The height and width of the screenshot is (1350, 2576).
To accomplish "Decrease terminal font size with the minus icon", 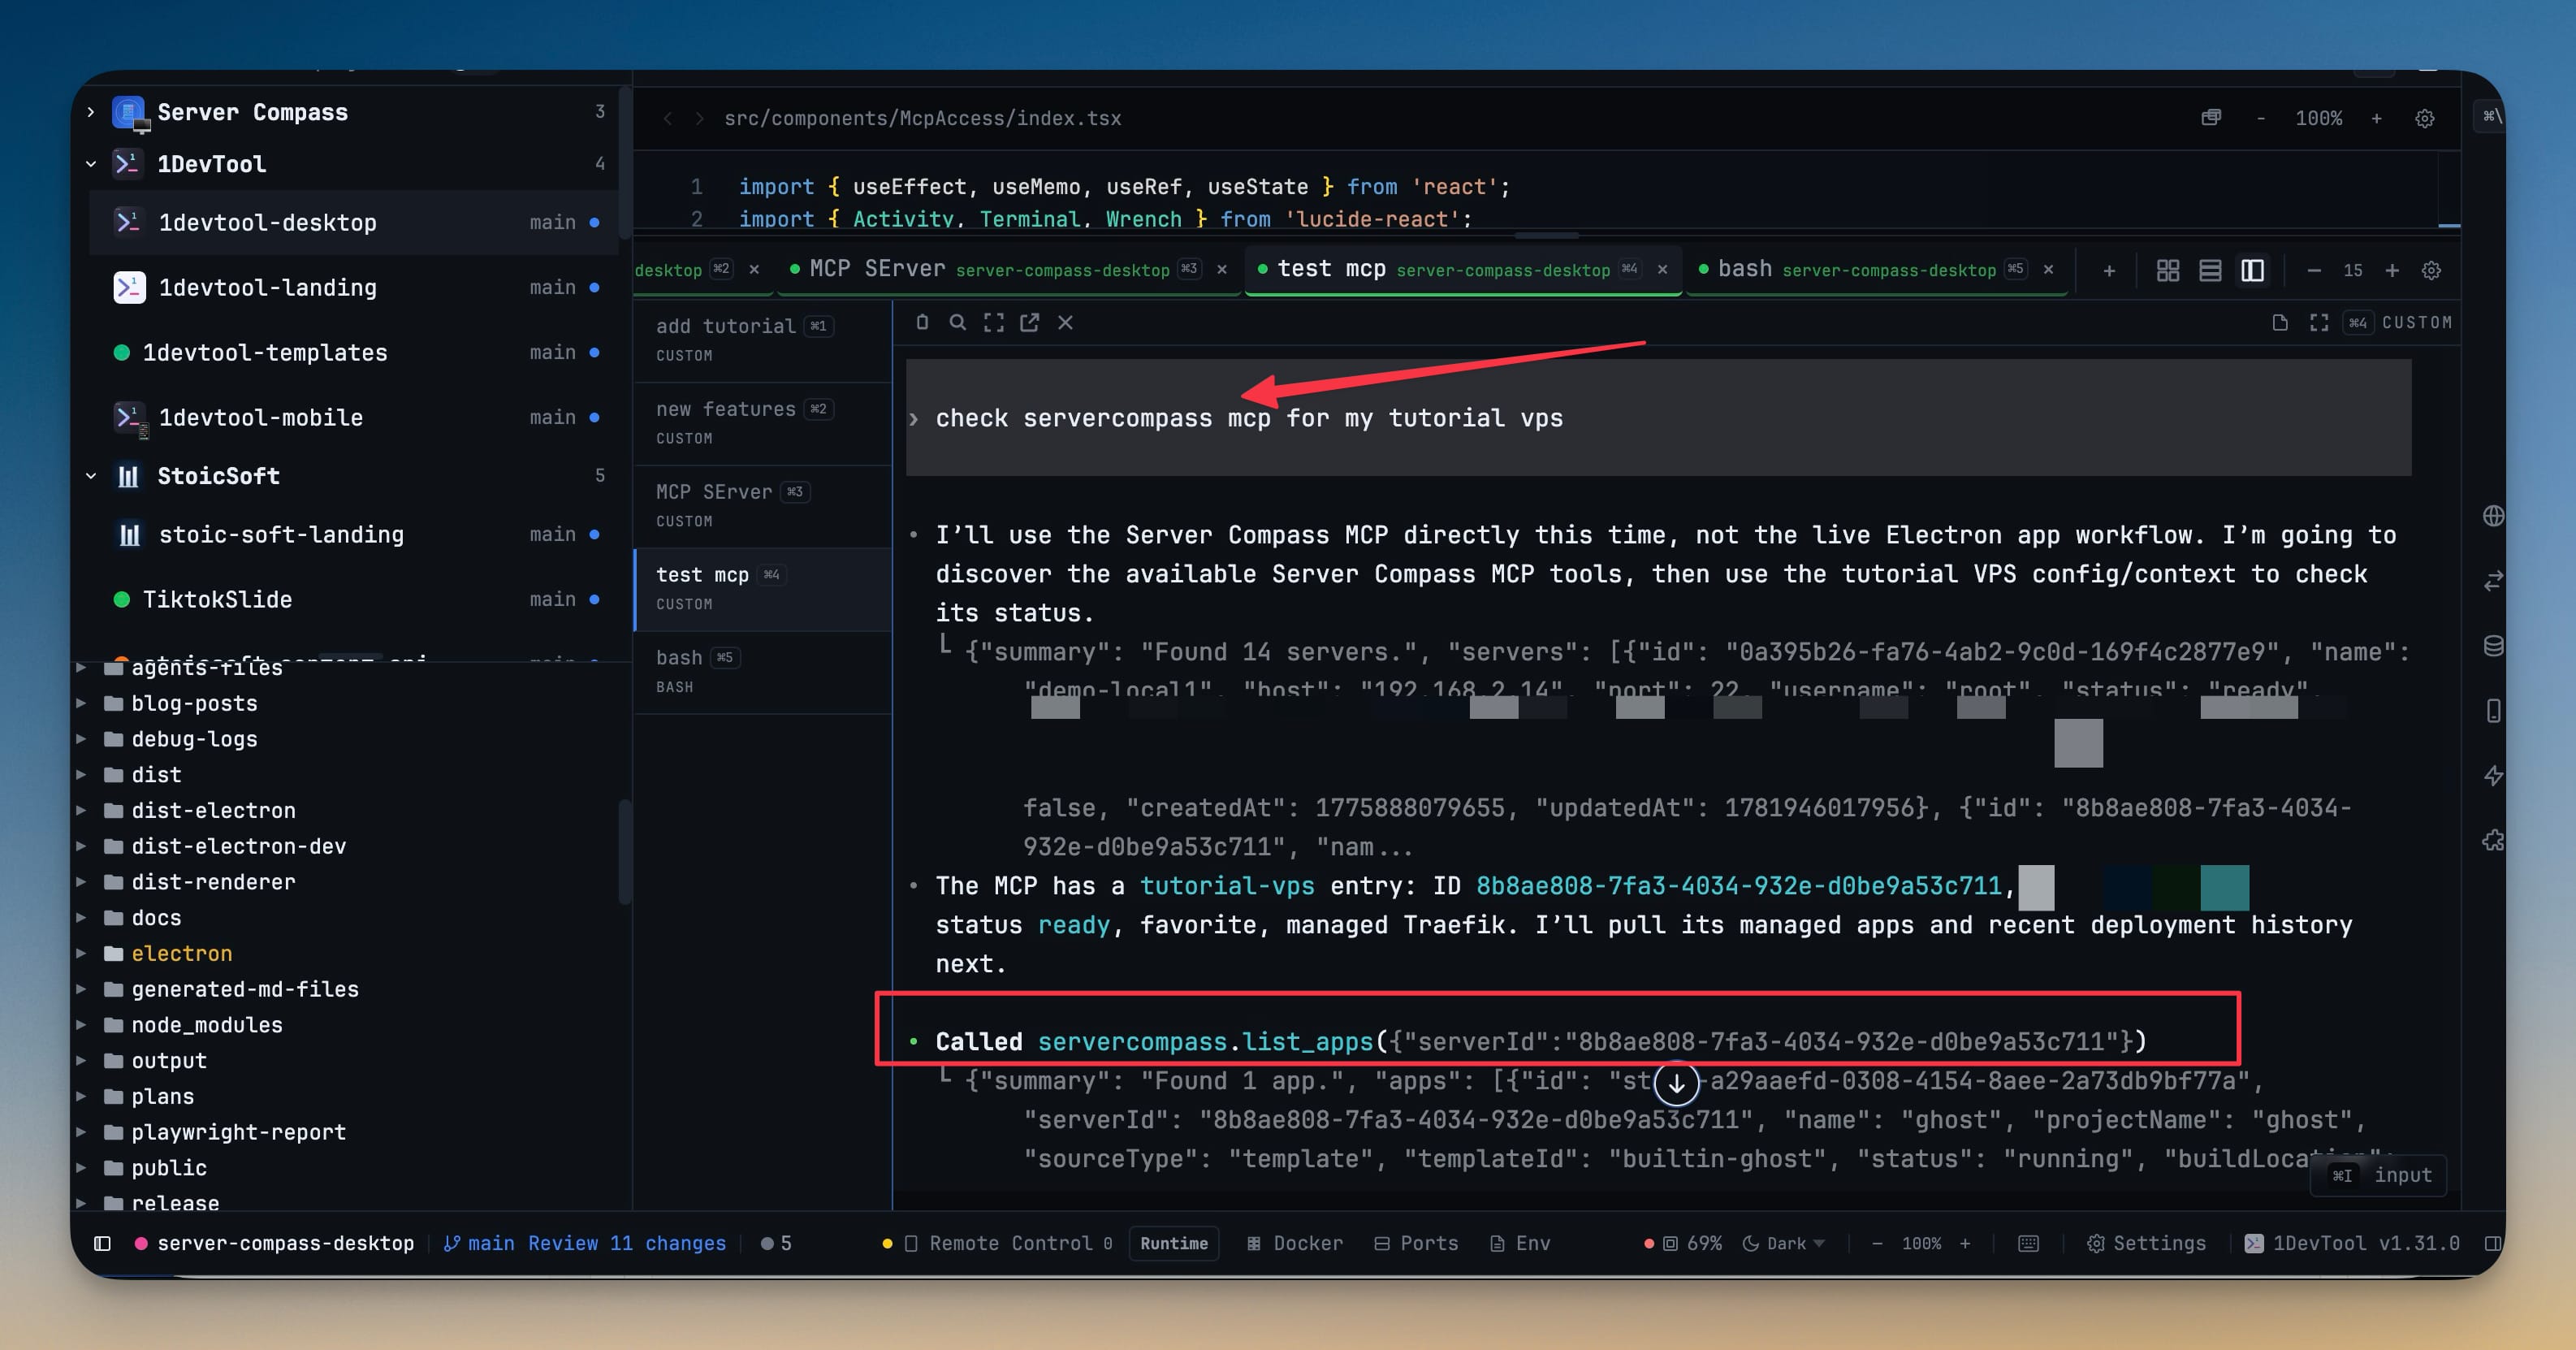I will click(2314, 271).
